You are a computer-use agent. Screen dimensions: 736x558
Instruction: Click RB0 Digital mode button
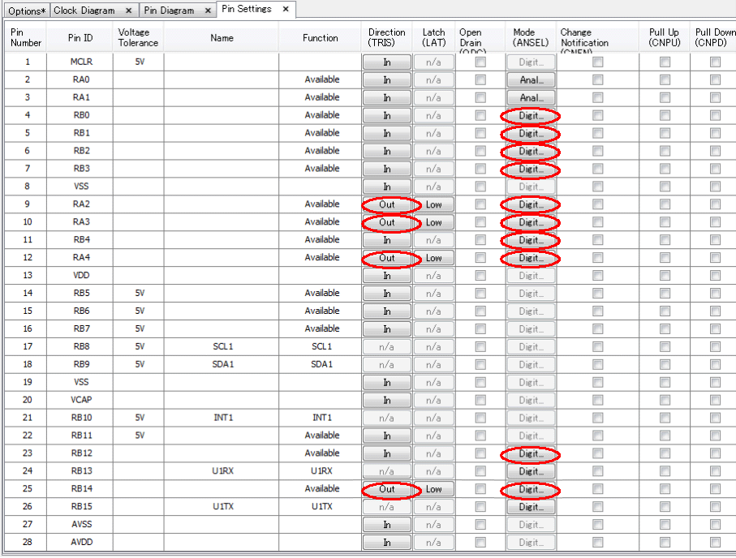pos(531,115)
